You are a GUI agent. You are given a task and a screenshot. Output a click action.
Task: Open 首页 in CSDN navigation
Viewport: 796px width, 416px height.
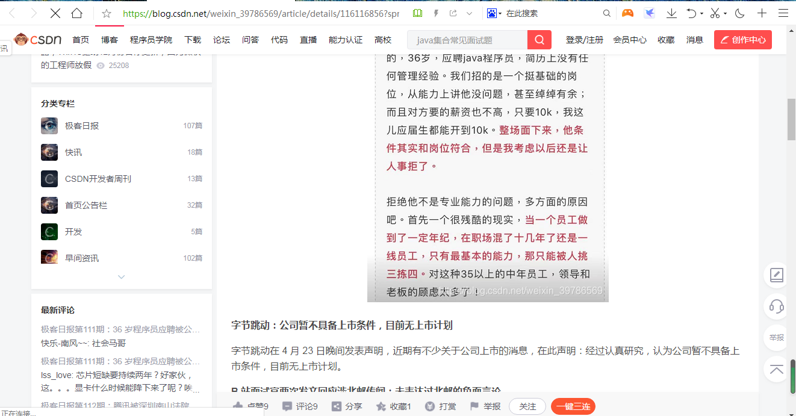(x=81, y=40)
